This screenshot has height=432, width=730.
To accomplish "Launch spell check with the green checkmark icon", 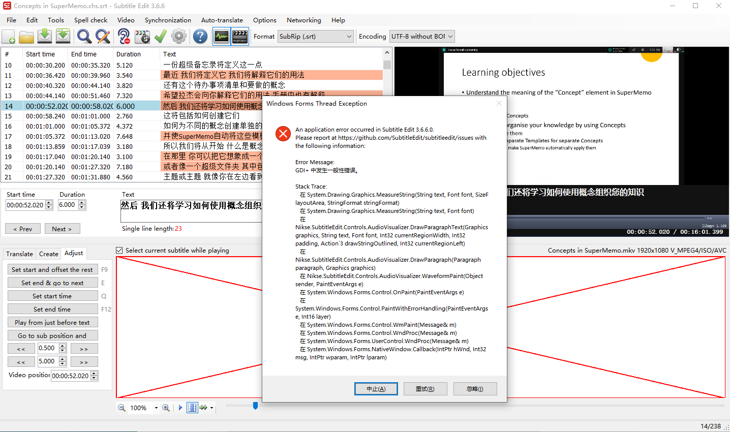I will click(x=161, y=36).
